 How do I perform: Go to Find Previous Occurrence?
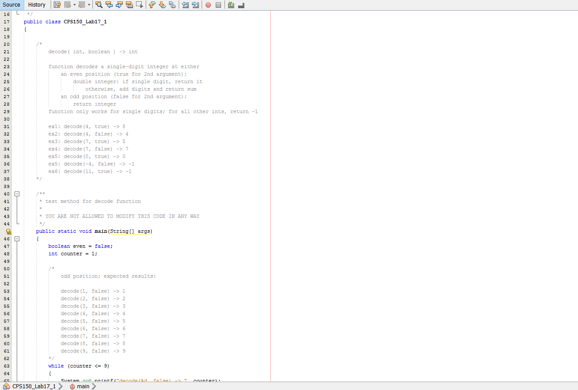click(x=109, y=5)
